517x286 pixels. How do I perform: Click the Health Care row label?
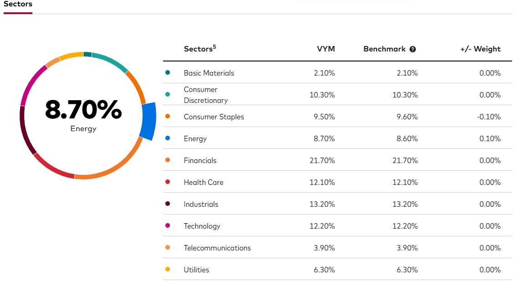click(203, 182)
